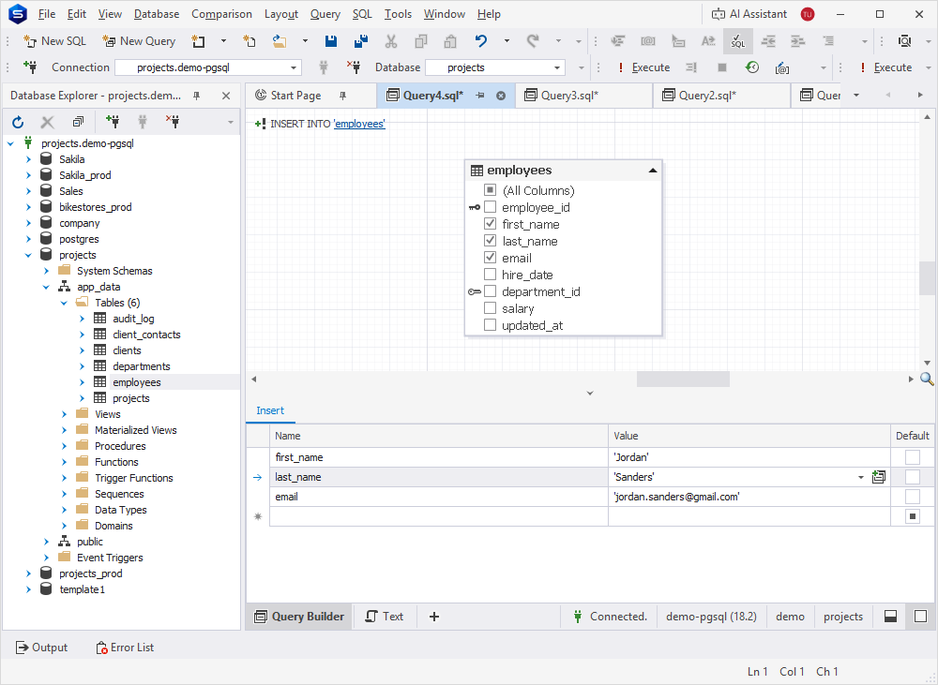The width and height of the screenshot is (938, 685).
Task: Expand the Views folder
Action: tap(64, 414)
